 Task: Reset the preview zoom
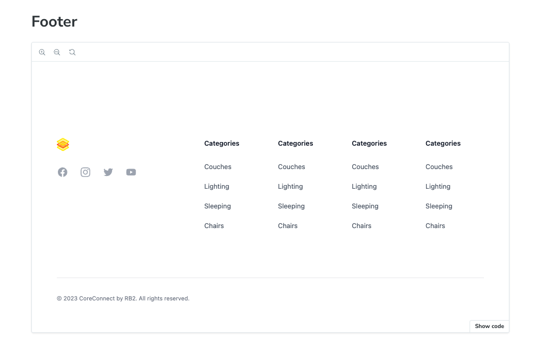[x=72, y=52]
